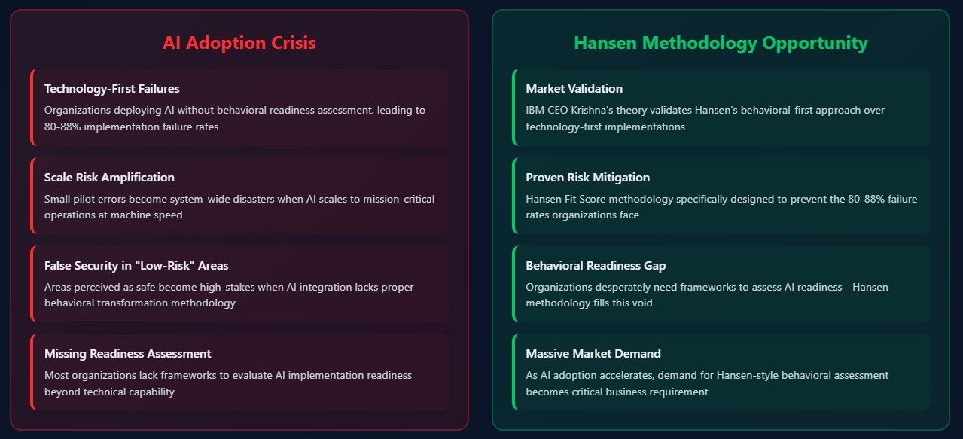This screenshot has width=963, height=439.
Task: Select the False Security in "Low-Risk" Areas title
Action: tap(136, 266)
